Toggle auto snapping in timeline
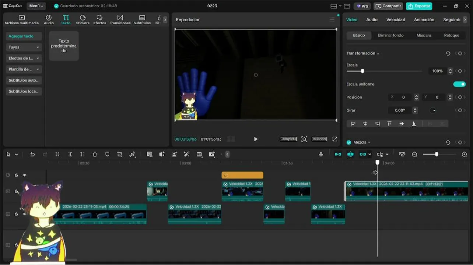 point(350,154)
